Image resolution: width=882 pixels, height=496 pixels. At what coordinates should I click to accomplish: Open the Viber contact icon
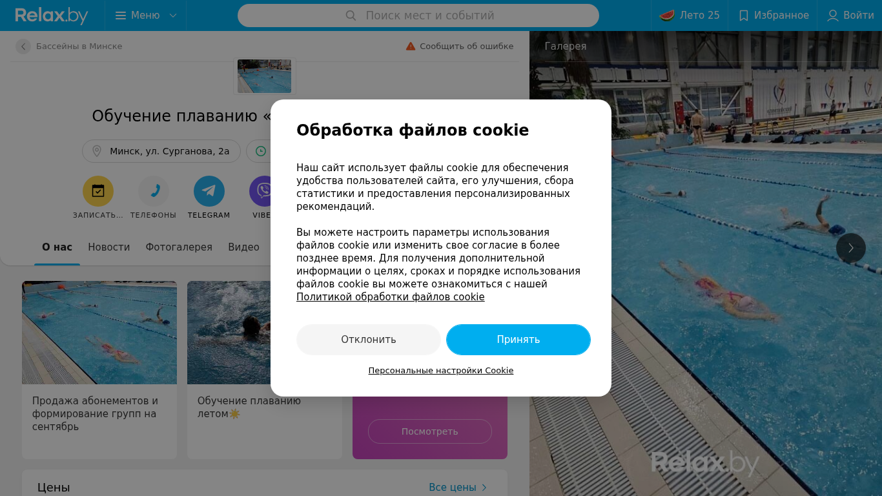point(263,191)
